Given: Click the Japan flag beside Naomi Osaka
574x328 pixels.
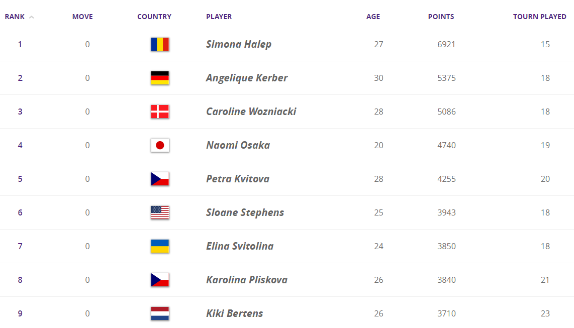Looking at the screenshot, I should pyautogui.click(x=160, y=145).
